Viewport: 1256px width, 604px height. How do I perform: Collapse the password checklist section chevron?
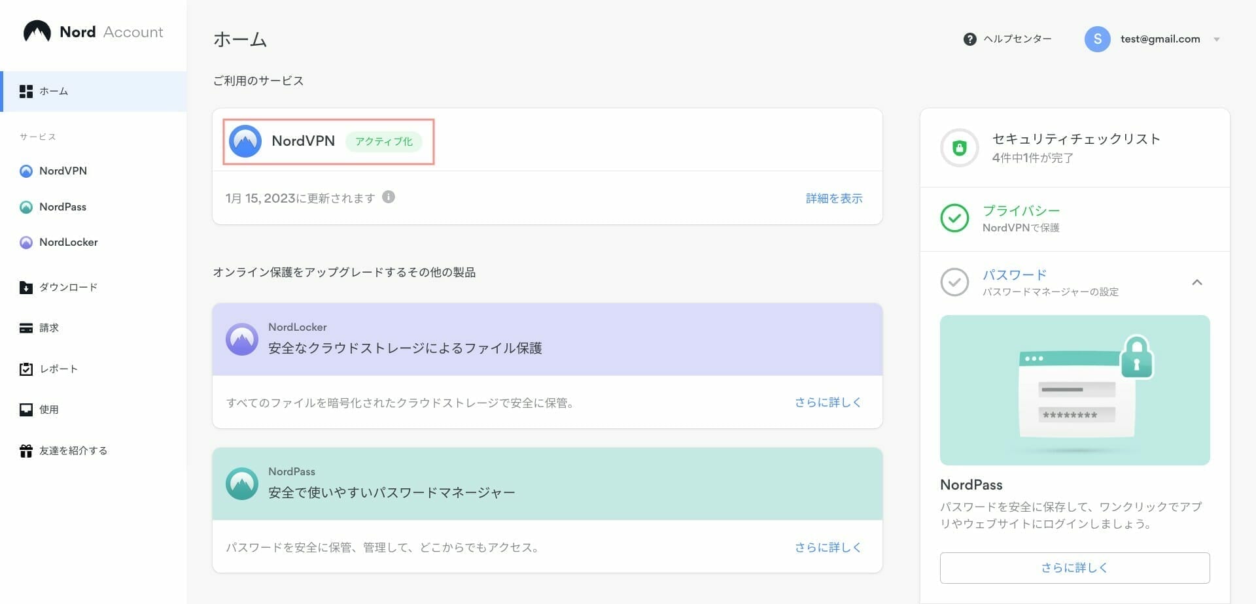tap(1197, 282)
